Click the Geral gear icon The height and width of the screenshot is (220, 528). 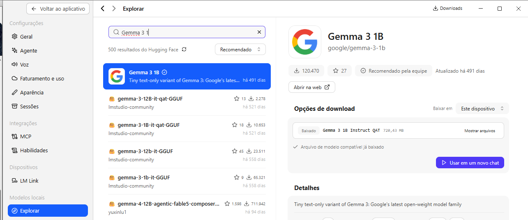15,37
